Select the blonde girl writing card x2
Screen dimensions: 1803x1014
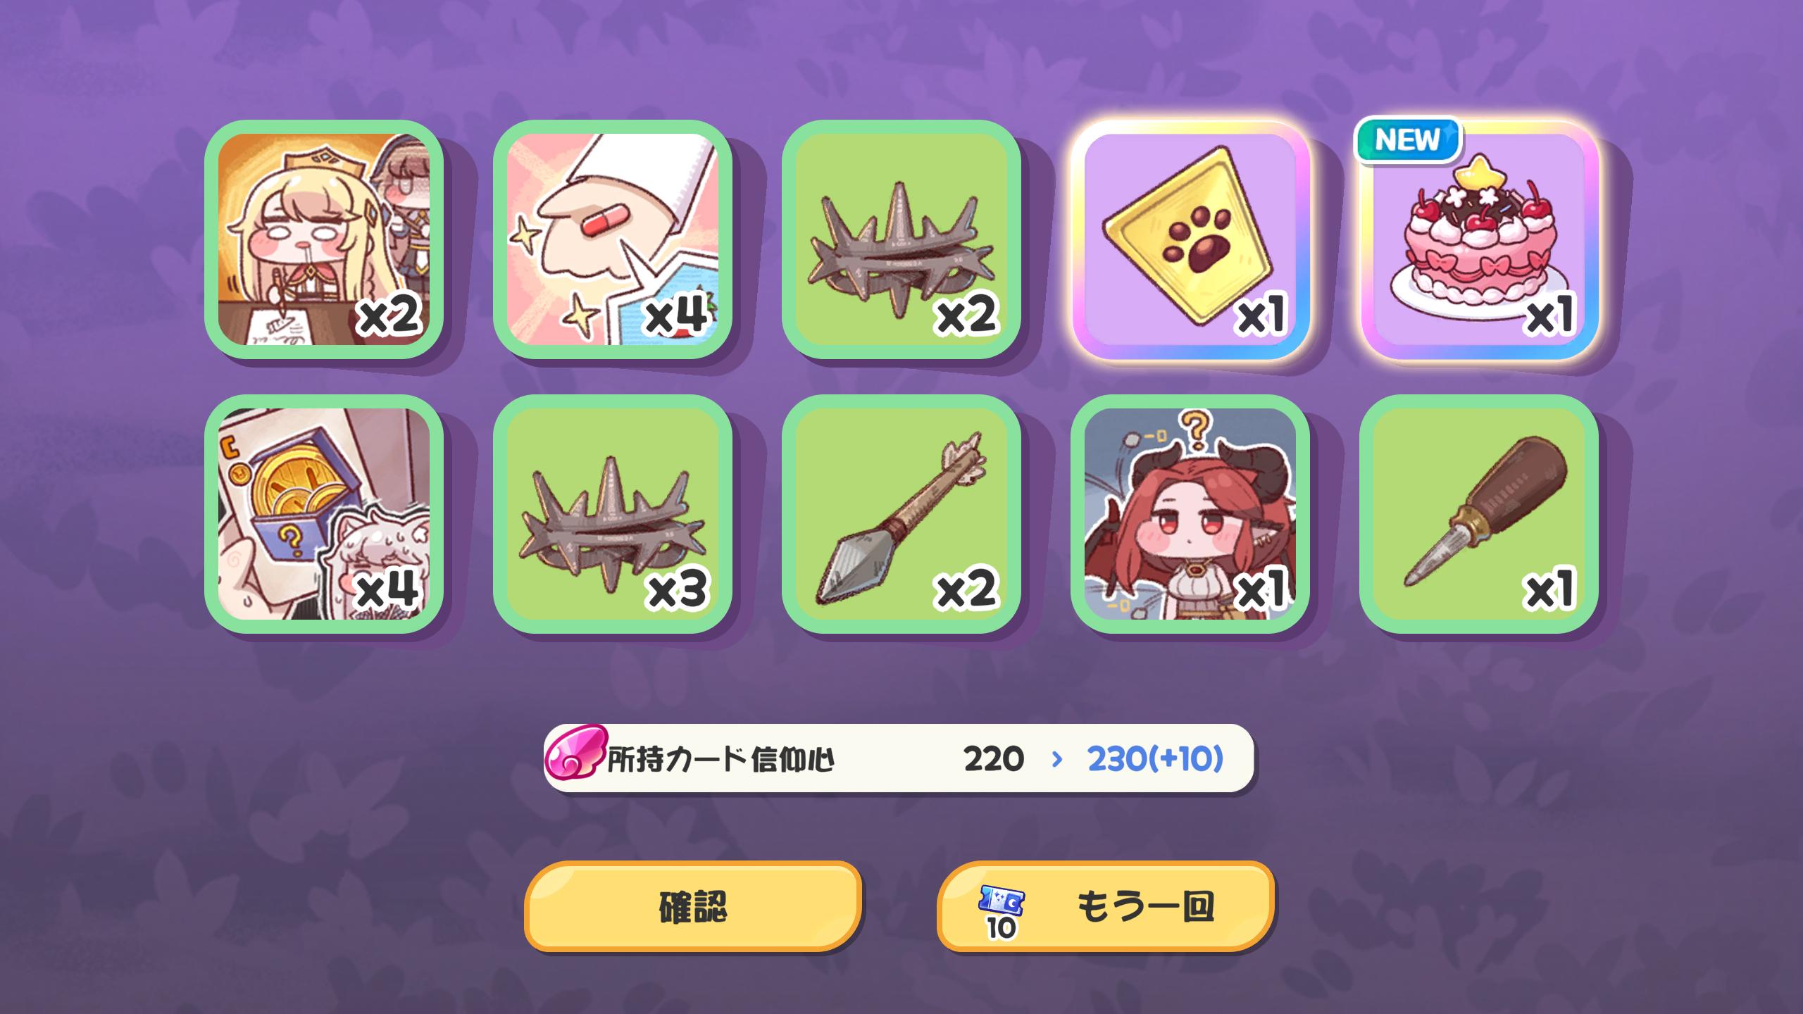[324, 239]
